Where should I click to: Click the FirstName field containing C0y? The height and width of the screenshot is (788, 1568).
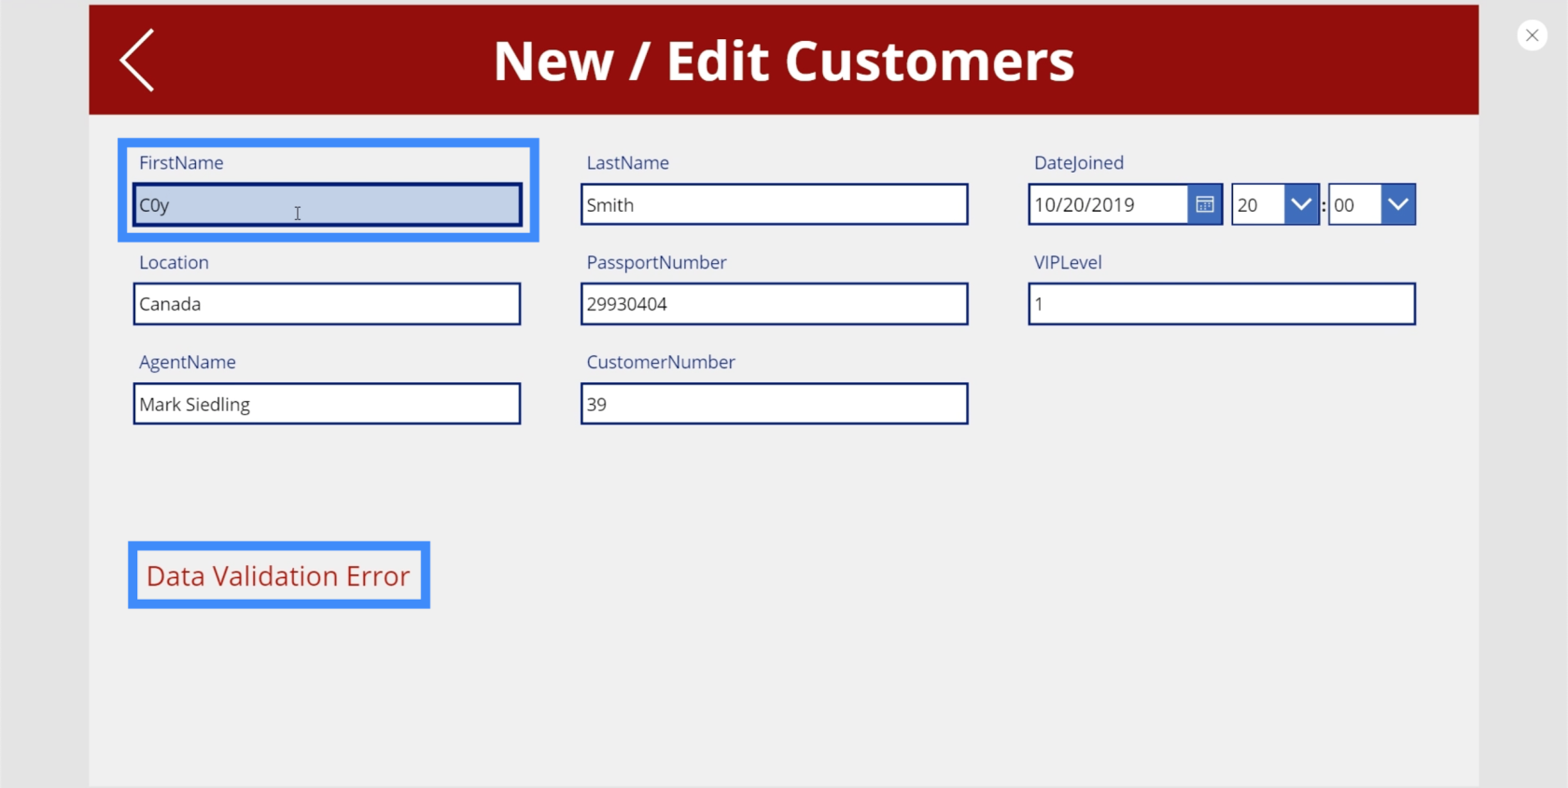pyautogui.click(x=328, y=205)
